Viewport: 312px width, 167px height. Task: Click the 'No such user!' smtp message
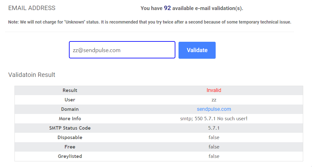[214, 119]
